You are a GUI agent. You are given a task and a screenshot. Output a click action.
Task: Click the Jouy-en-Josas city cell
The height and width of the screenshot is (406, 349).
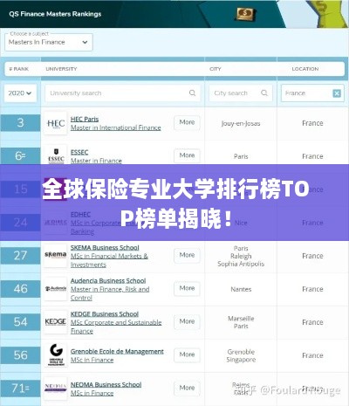coord(241,123)
